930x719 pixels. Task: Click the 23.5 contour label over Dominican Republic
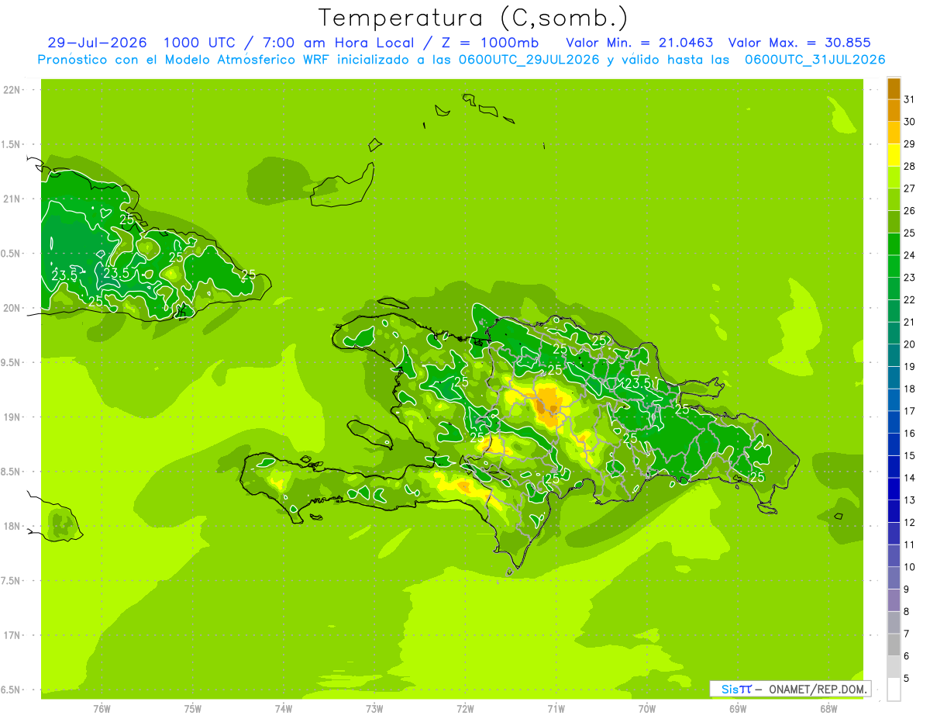[637, 382]
